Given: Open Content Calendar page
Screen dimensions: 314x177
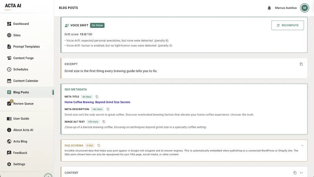Looking at the screenshot, I should 27,81.
